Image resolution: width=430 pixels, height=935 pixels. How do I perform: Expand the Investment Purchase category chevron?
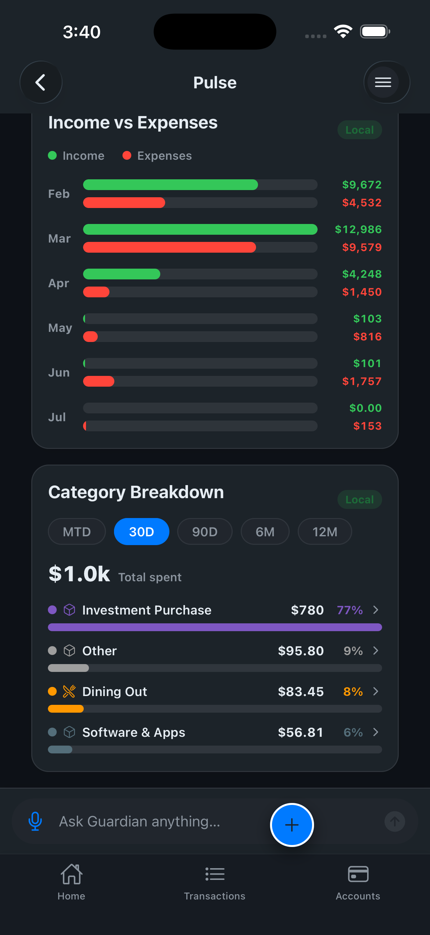coord(376,610)
